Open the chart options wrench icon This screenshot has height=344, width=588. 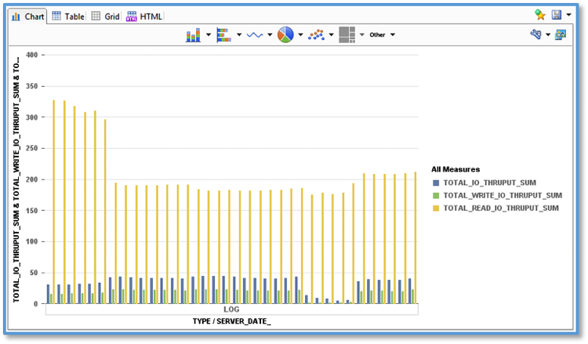pyautogui.click(x=535, y=34)
